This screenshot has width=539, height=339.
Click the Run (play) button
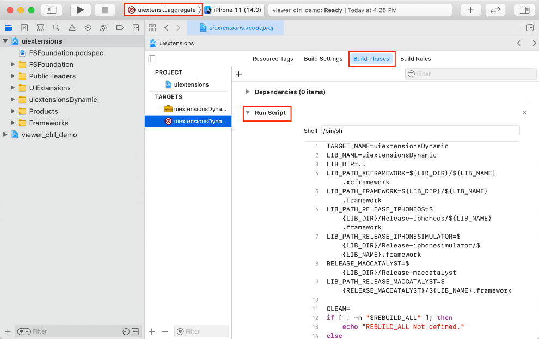pyautogui.click(x=81, y=10)
